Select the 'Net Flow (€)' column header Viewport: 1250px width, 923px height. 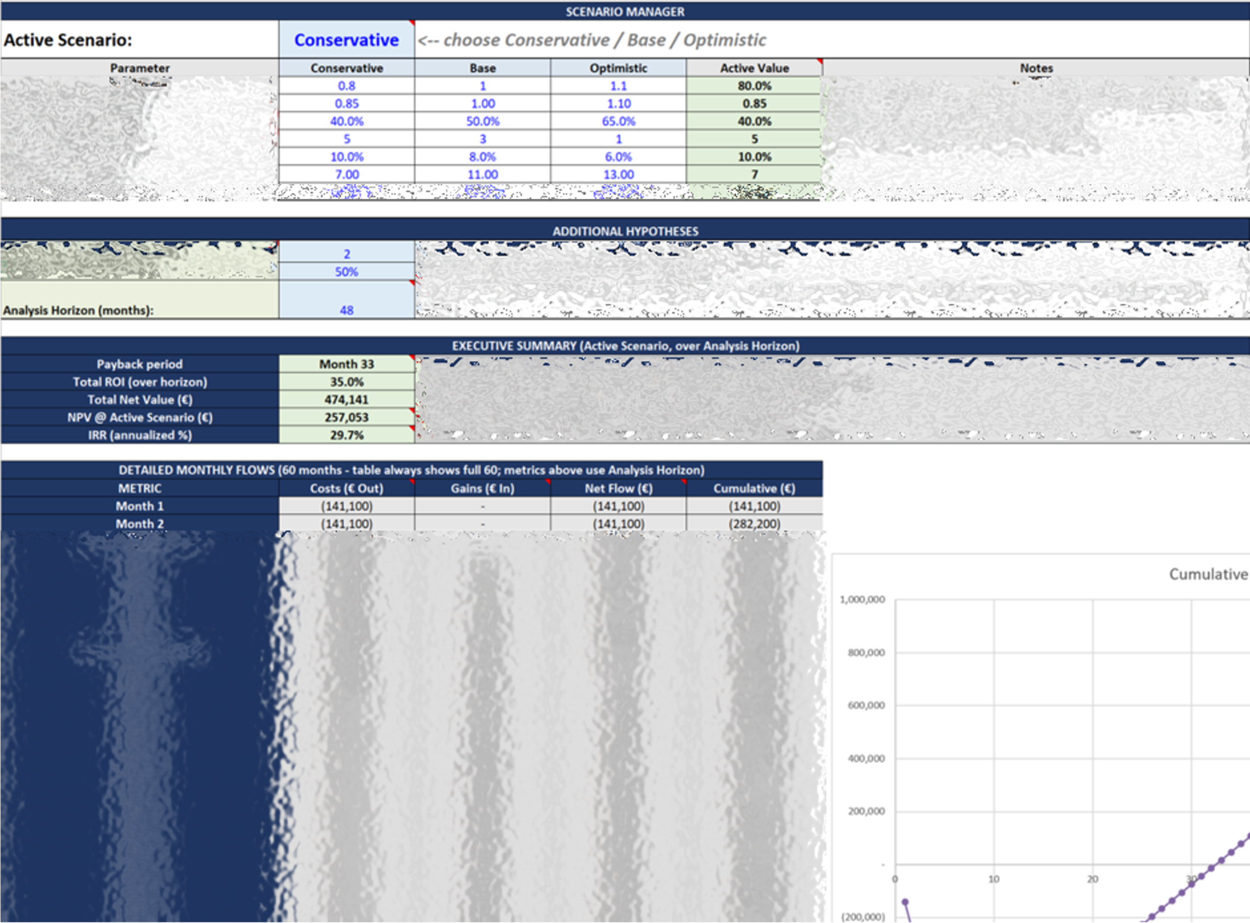tap(618, 488)
